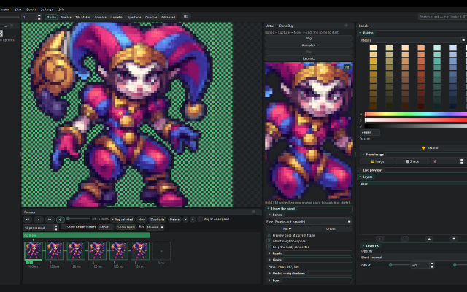Image resolution: width=467 pixels, height=292 pixels.
Task: Close the Frames panel with its corner icon
Action: (x=254, y=212)
